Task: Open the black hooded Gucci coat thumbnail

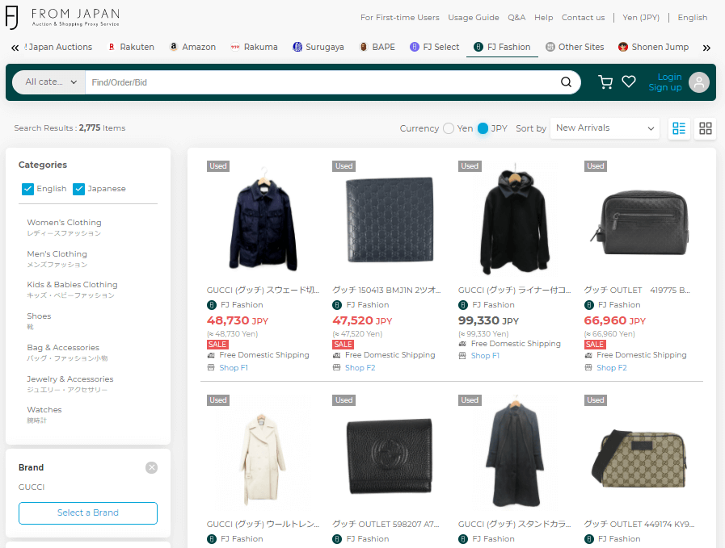Action: click(x=515, y=220)
